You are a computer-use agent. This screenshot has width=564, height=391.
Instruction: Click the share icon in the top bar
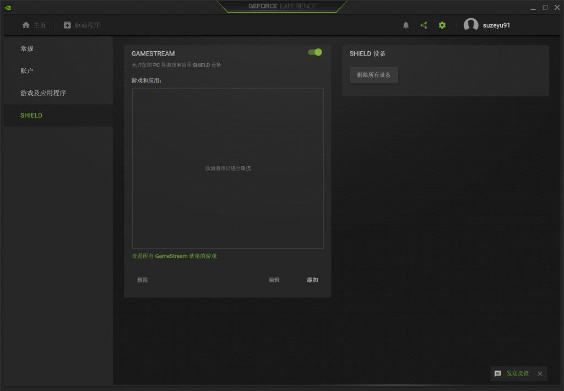[x=424, y=25]
